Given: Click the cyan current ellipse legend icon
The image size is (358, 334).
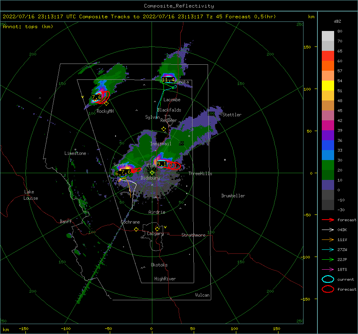Looking at the screenshot, I should tap(328, 279).
